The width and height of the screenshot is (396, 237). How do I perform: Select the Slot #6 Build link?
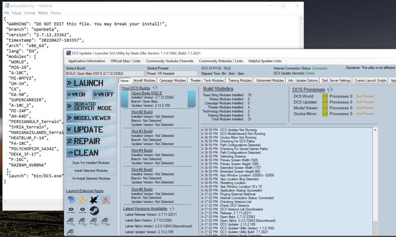click(x=142, y=189)
